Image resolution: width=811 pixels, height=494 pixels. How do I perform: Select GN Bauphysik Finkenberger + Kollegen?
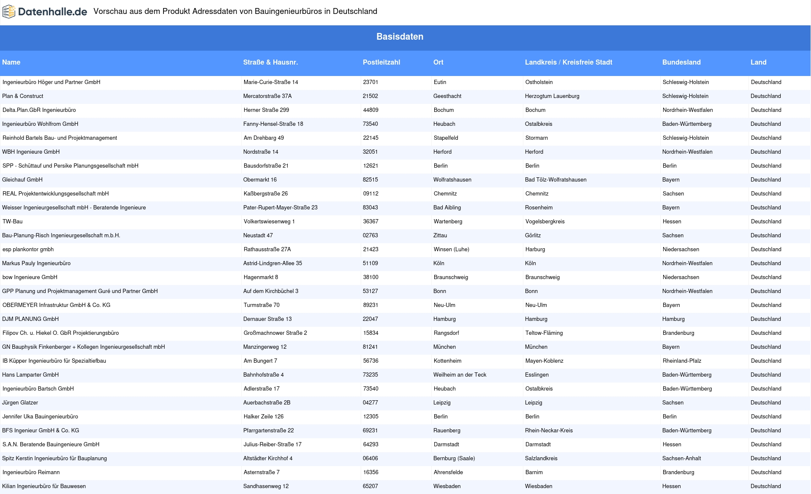[84, 347]
